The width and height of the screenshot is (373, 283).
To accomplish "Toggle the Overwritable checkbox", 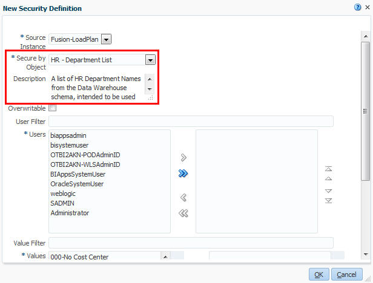I will [52, 108].
